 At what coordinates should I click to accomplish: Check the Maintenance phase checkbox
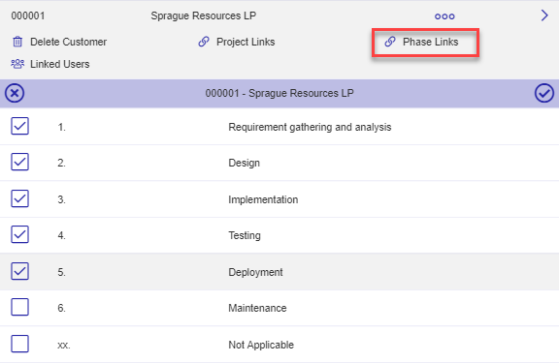click(20, 307)
